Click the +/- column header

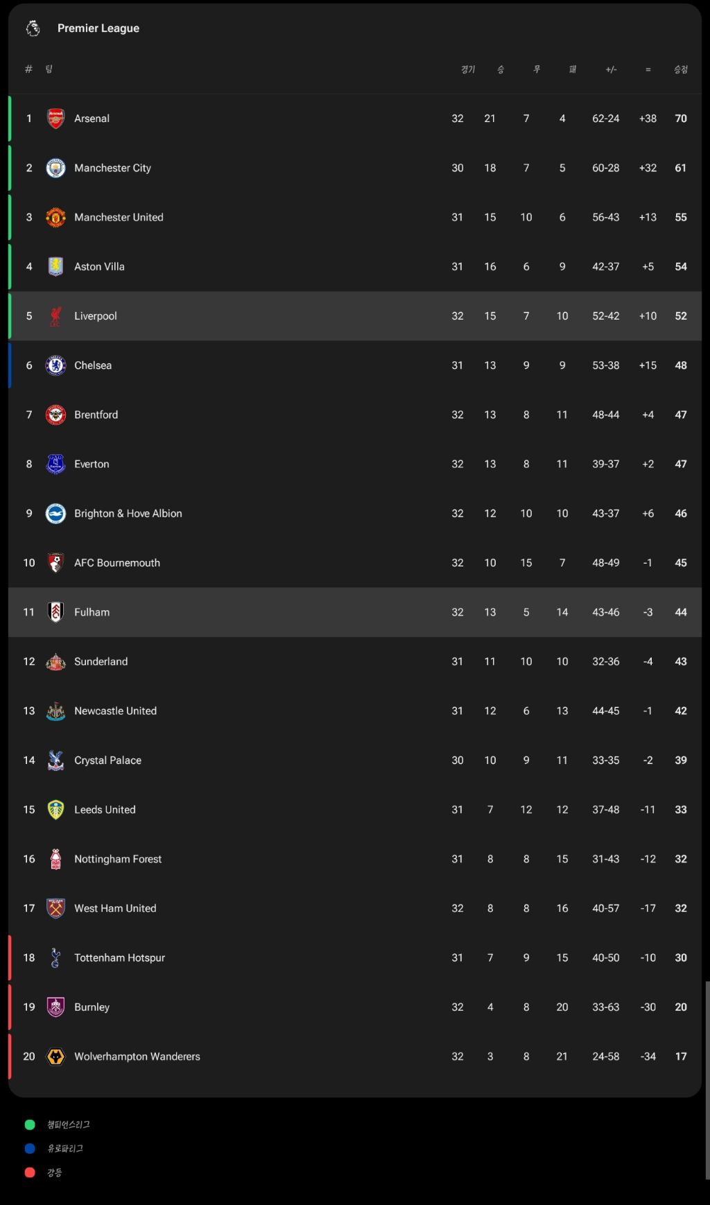(611, 69)
